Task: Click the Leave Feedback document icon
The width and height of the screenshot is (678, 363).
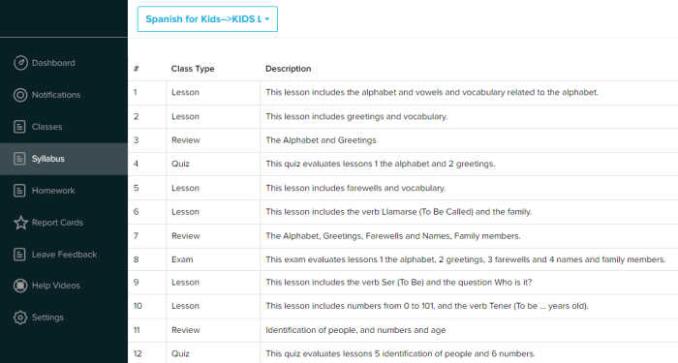Action: pos(19,255)
